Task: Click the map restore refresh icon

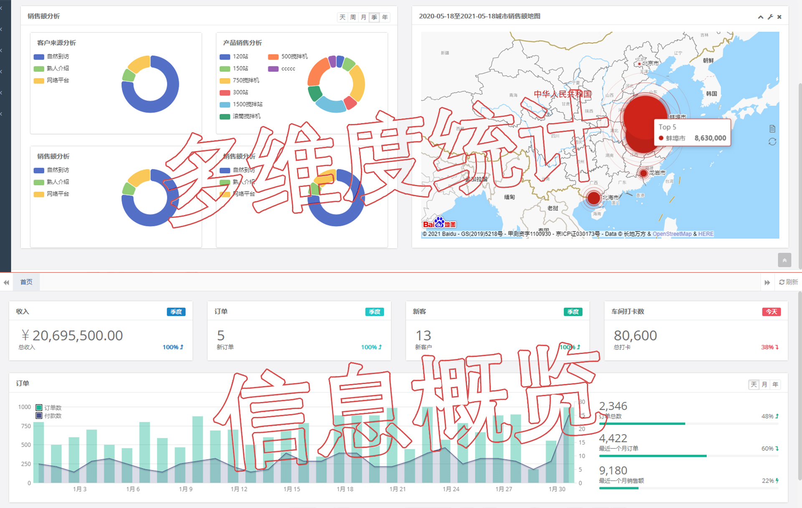Action: click(x=772, y=142)
